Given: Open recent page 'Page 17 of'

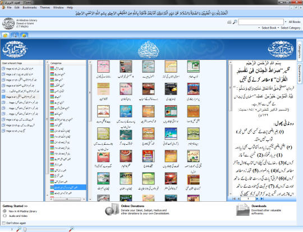Looking at the screenshot, I should (21, 80).
